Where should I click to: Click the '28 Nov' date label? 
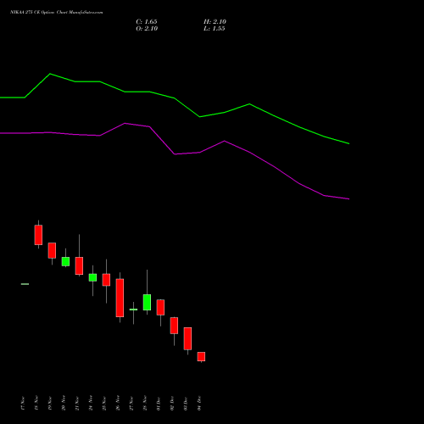[x=145, y=403]
